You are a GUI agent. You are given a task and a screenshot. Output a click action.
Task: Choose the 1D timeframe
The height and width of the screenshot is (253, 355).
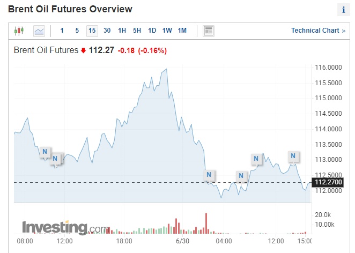point(152,31)
